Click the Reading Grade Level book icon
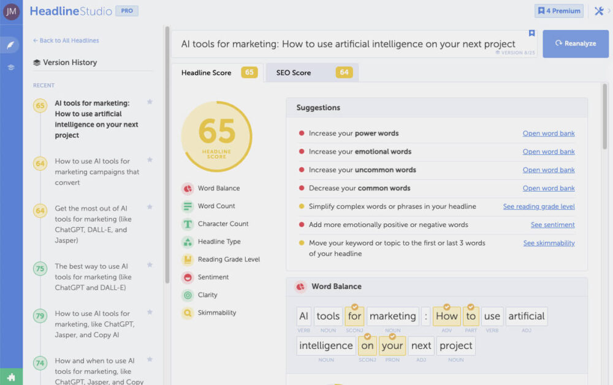Image resolution: width=613 pixels, height=385 pixels. tap(186, 259)
